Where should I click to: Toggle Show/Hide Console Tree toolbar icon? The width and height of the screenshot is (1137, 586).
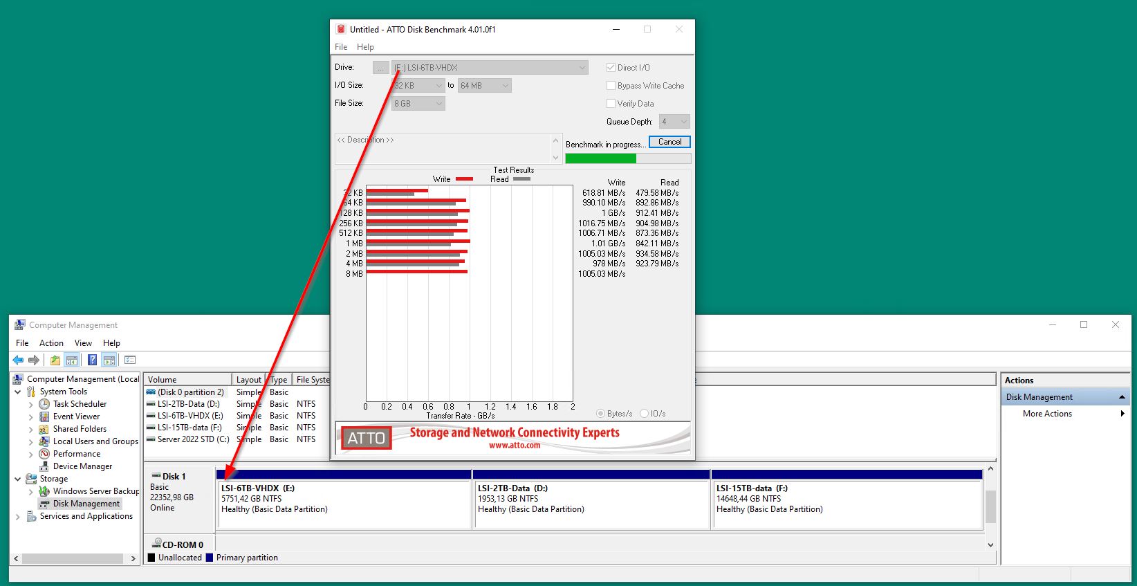[x=71, y=360]
